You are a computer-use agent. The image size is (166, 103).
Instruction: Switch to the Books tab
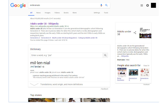click(66, 13)
